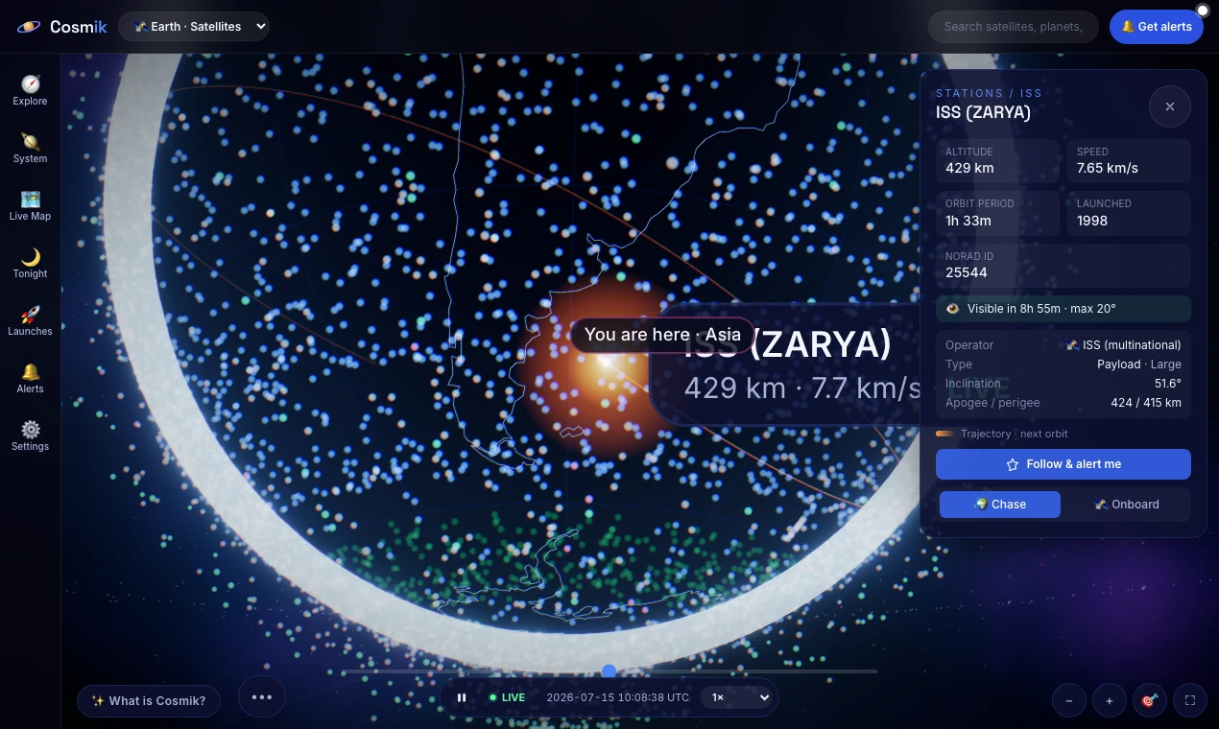Recenter view with the target icon
This screenshot has height=729, width=1219.
(1149, 700)
